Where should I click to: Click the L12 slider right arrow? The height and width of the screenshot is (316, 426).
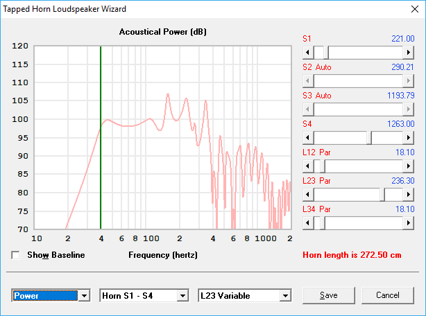[x=409, y=166]
